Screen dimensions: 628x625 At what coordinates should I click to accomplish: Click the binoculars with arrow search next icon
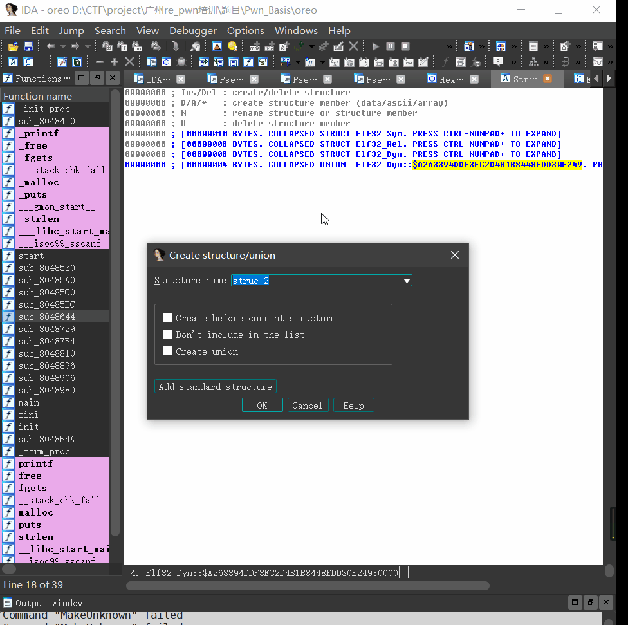click(156, 46)
